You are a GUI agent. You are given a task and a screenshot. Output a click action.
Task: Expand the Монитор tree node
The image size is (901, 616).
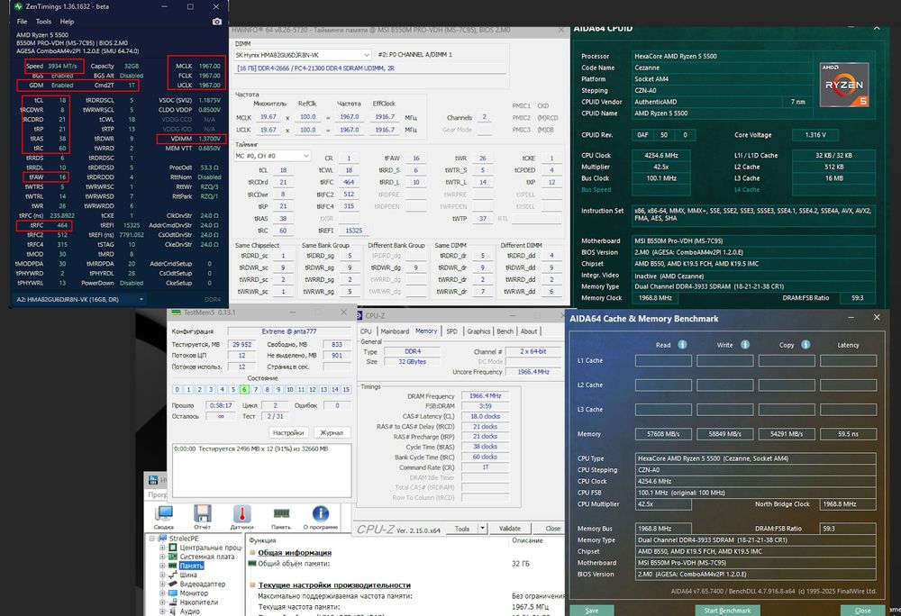tap(162, 593)
